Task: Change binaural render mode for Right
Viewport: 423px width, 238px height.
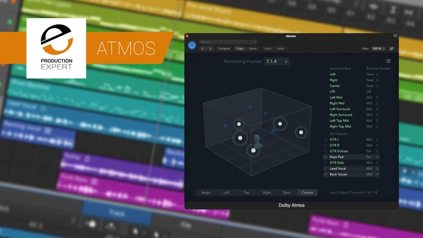Action: click(372, 80)
